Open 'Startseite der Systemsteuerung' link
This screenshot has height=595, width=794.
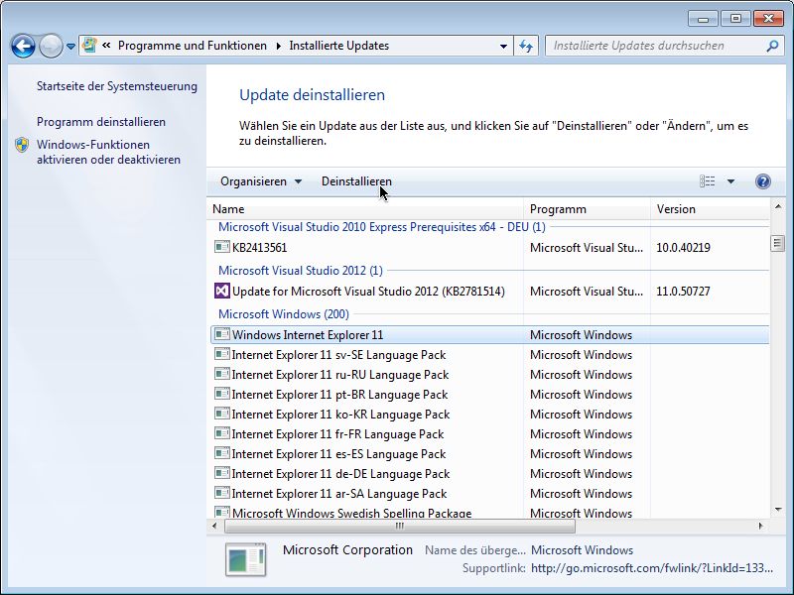click(x=117, y=86)
